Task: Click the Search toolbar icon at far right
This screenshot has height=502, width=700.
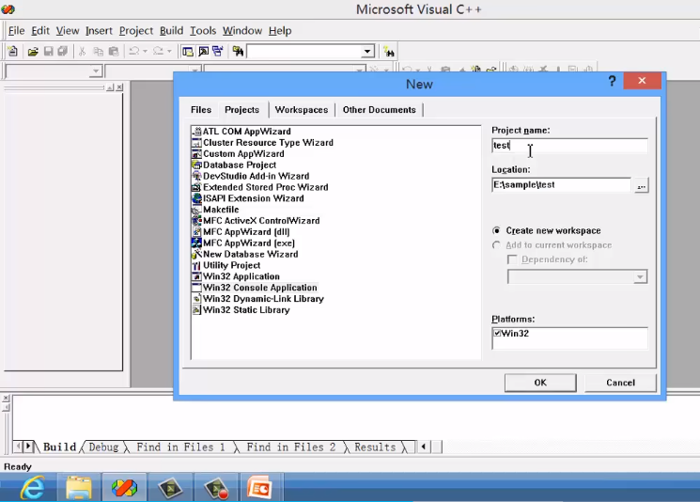Action: (389, 51)
